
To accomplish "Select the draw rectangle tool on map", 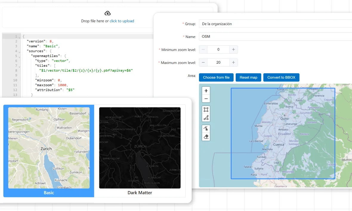I will (206, 110).
